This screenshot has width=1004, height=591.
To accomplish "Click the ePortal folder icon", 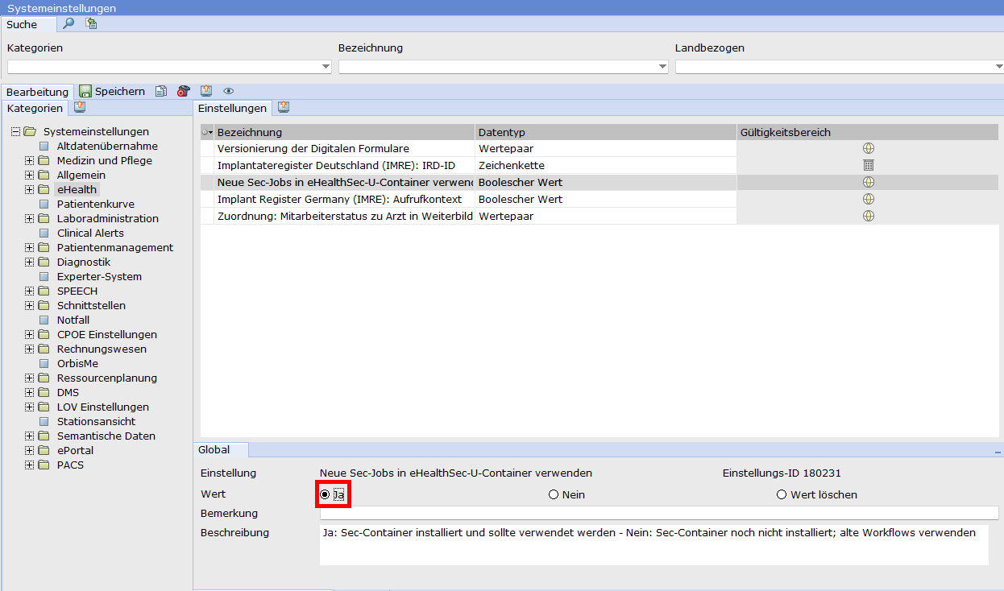I will tap(44, 450).
